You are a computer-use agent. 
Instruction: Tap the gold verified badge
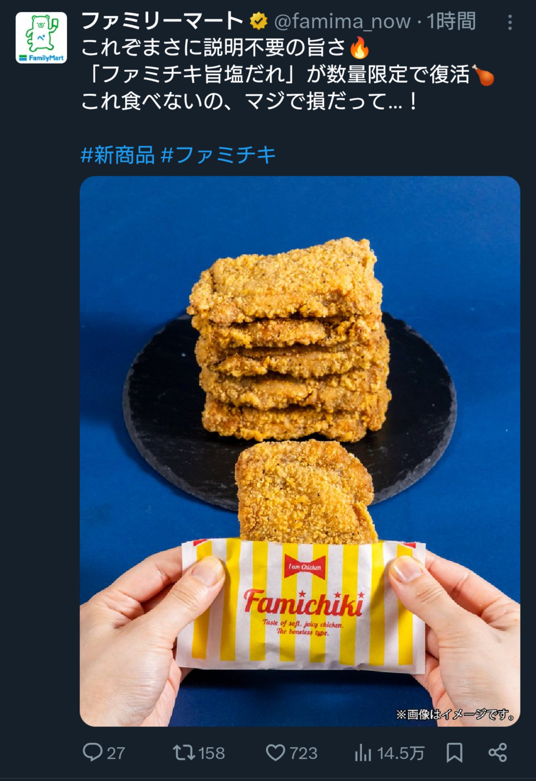point(259,21)
